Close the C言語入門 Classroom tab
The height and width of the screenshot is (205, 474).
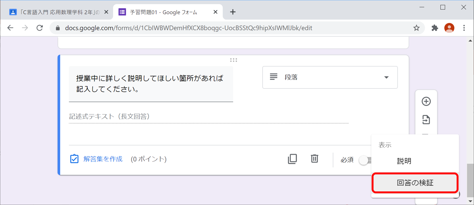(106, 12)
